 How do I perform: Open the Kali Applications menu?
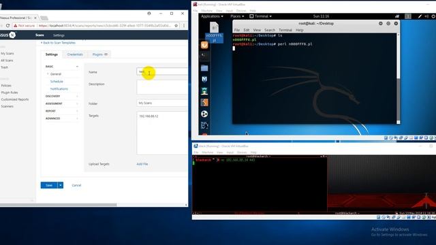coord(212,16)
